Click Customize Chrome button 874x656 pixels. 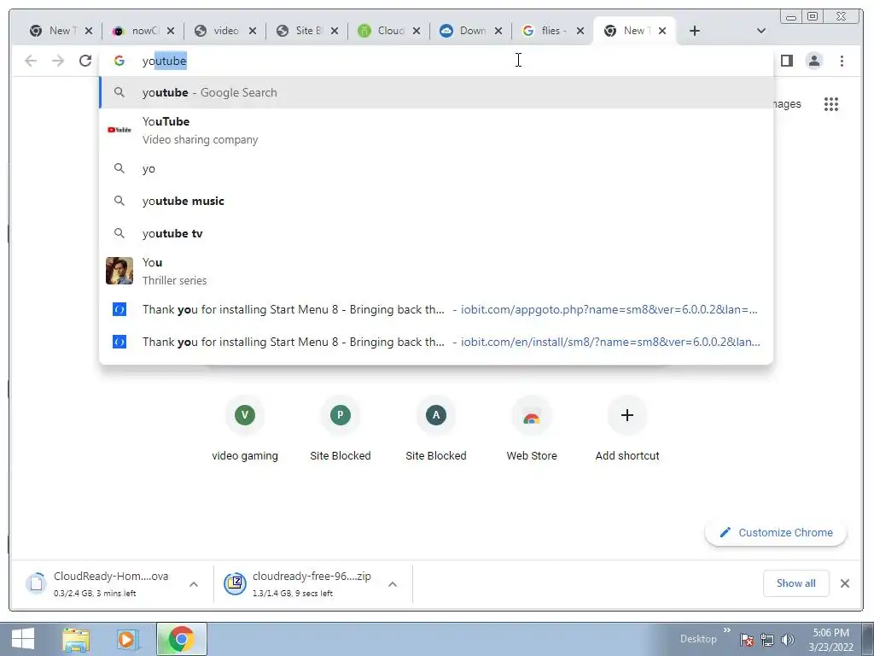pos(776,533)
